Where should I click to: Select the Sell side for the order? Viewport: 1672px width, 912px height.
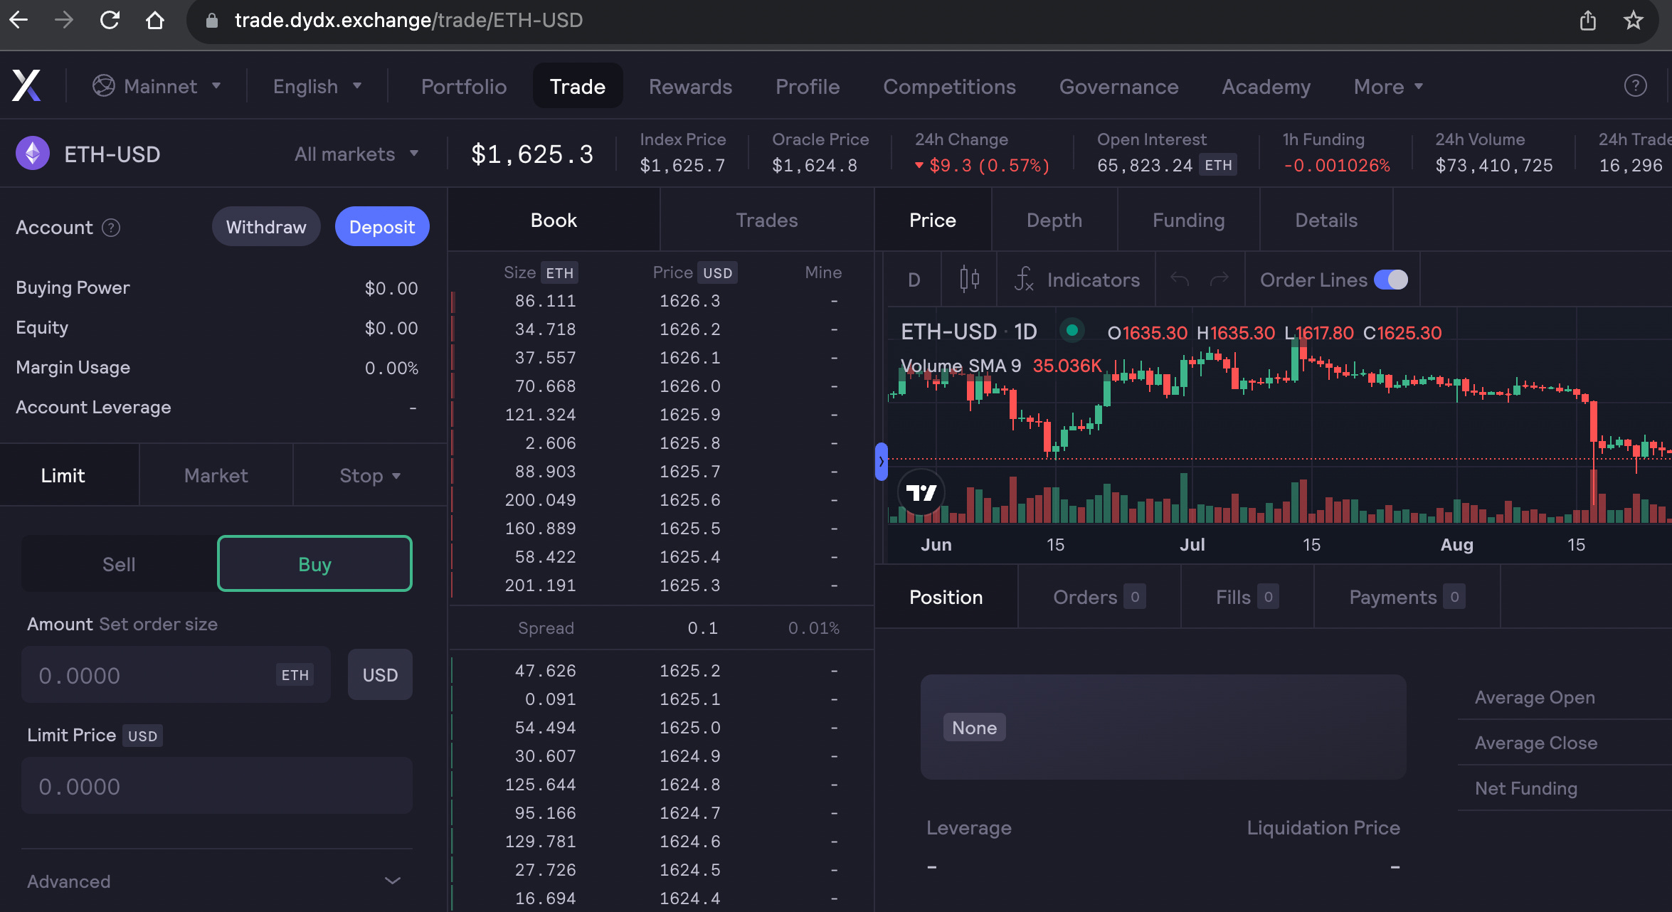(x=119, y=563)
